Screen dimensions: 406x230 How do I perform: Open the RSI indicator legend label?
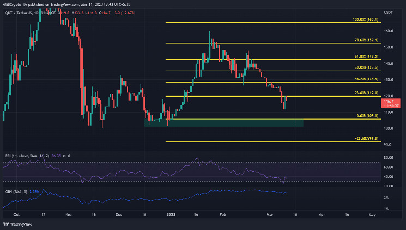tap(27, 156)
